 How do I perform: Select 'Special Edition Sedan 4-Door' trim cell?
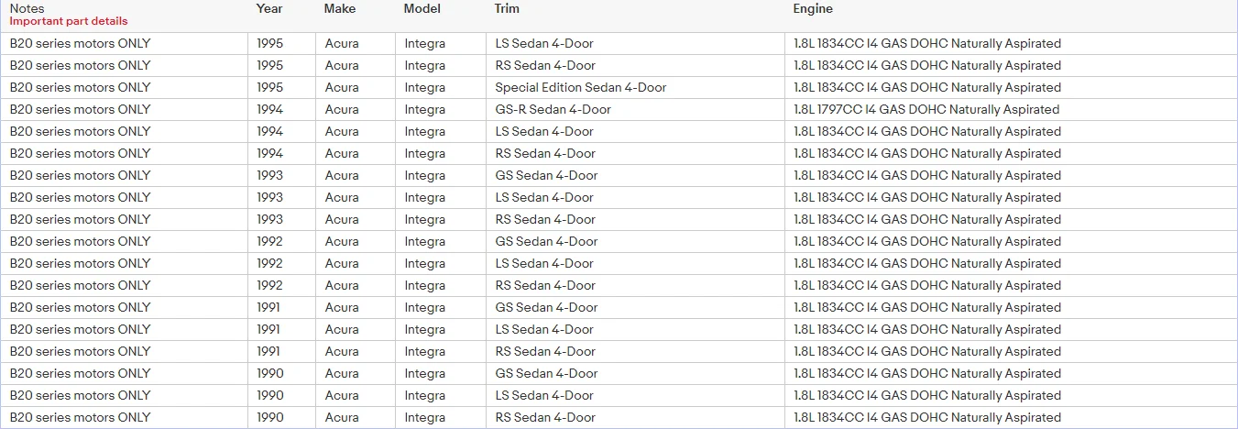[581, 87]
